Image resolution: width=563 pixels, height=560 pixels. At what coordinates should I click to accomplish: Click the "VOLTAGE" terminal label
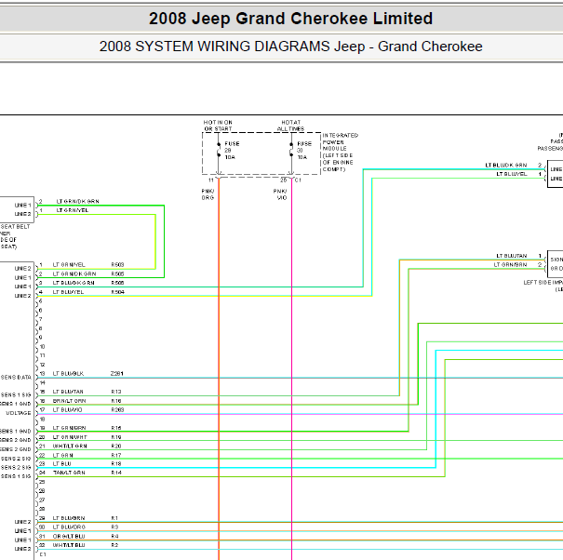[x=19, y=413]
